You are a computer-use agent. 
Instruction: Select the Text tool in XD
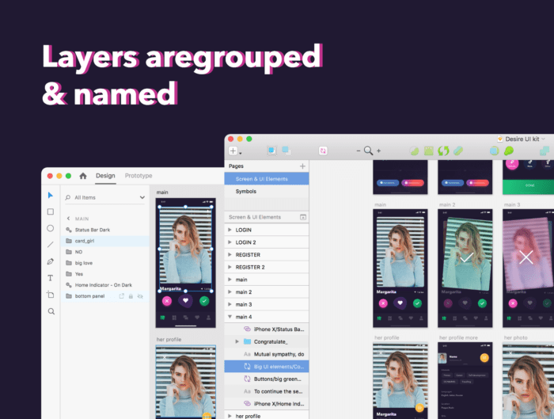[51, 278]
